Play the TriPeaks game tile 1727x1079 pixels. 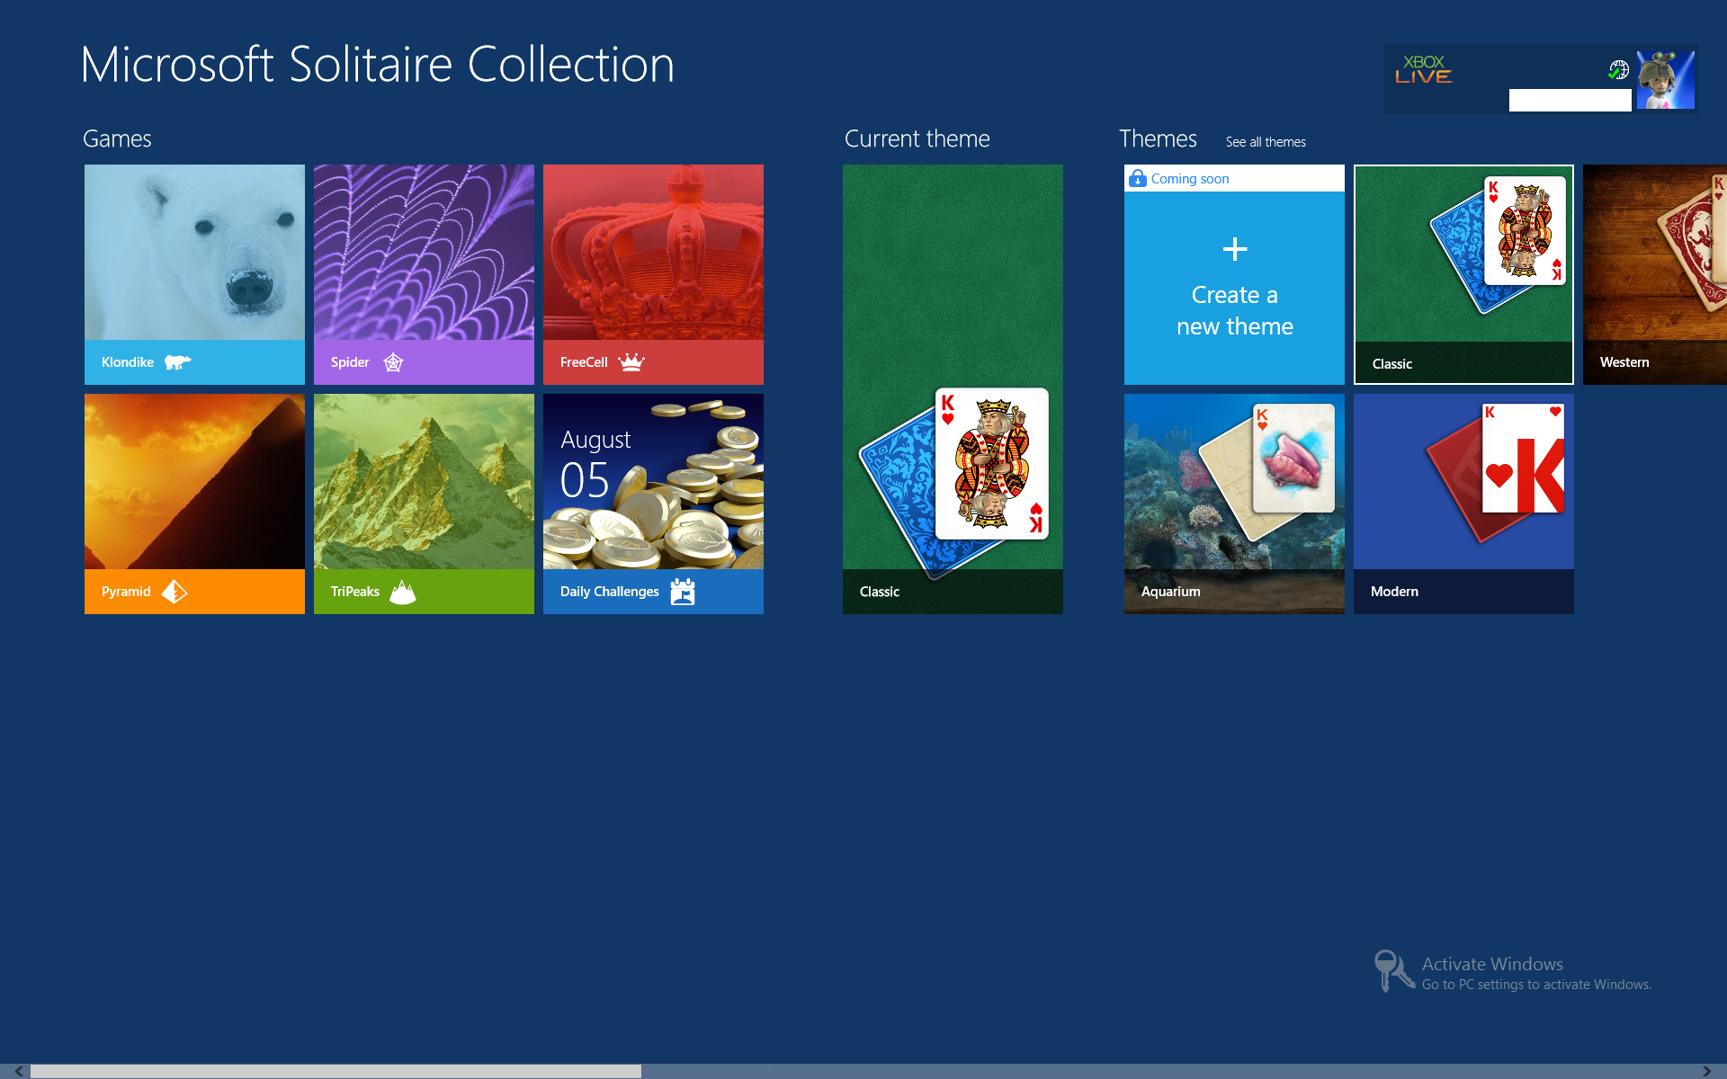point(424,504)
